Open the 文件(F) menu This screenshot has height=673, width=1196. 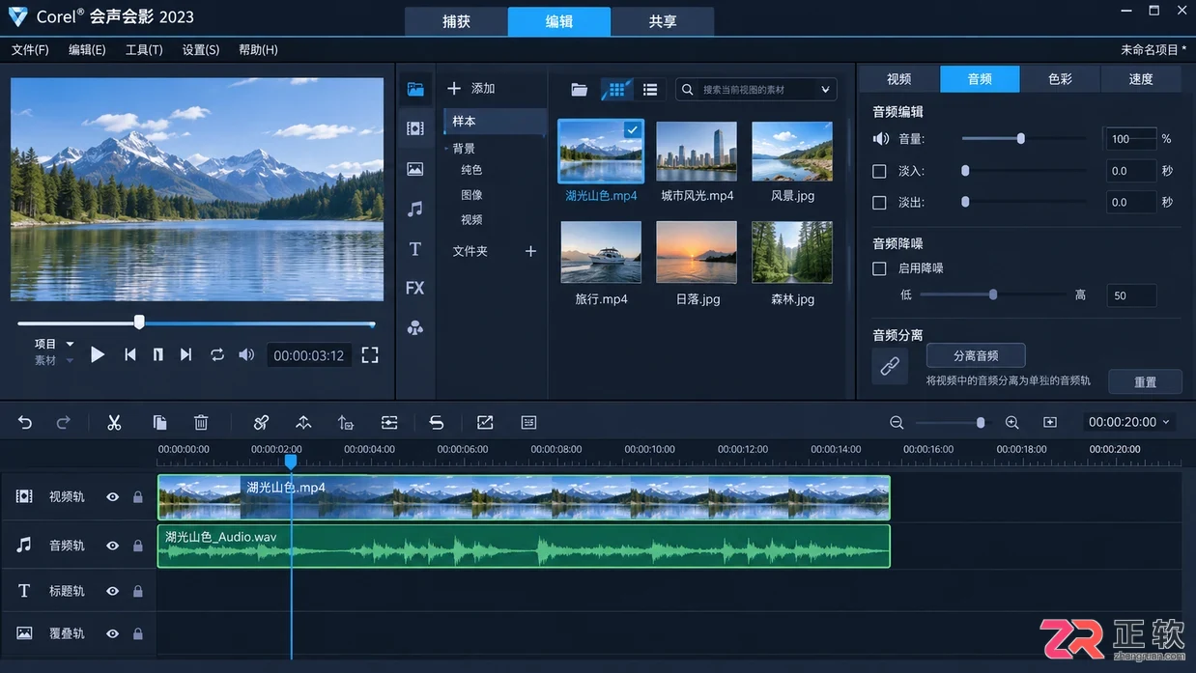[x=30, y=49]
